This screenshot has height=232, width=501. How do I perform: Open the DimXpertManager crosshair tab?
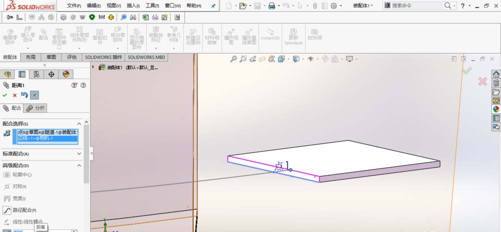[x=51, y=74]
